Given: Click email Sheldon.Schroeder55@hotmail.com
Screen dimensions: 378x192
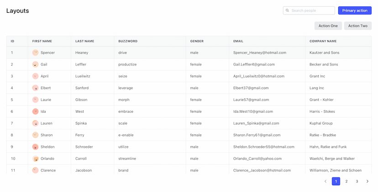Looking at the screenshot, I should 264,147.
